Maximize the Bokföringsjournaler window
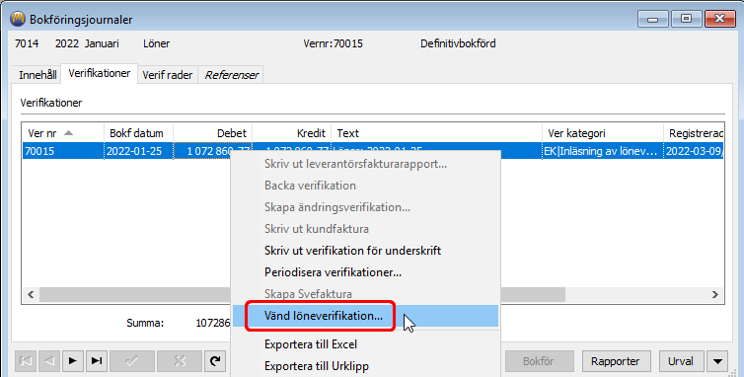 coord(686,20)
